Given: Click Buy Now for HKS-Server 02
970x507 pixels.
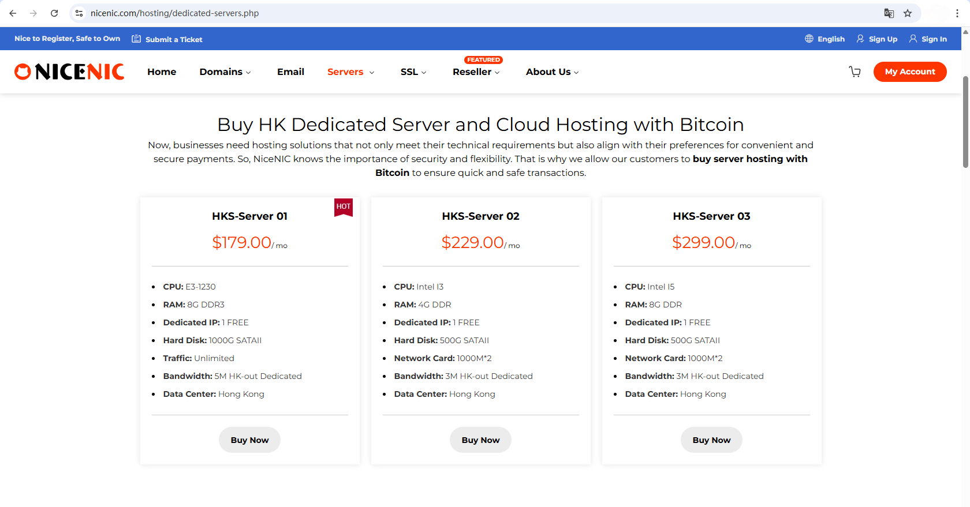Looking at the screenshot, I should [x=480, y=440].
